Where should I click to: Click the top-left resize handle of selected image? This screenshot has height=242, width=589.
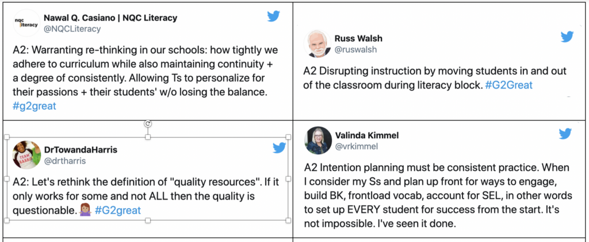click(7, 137)
